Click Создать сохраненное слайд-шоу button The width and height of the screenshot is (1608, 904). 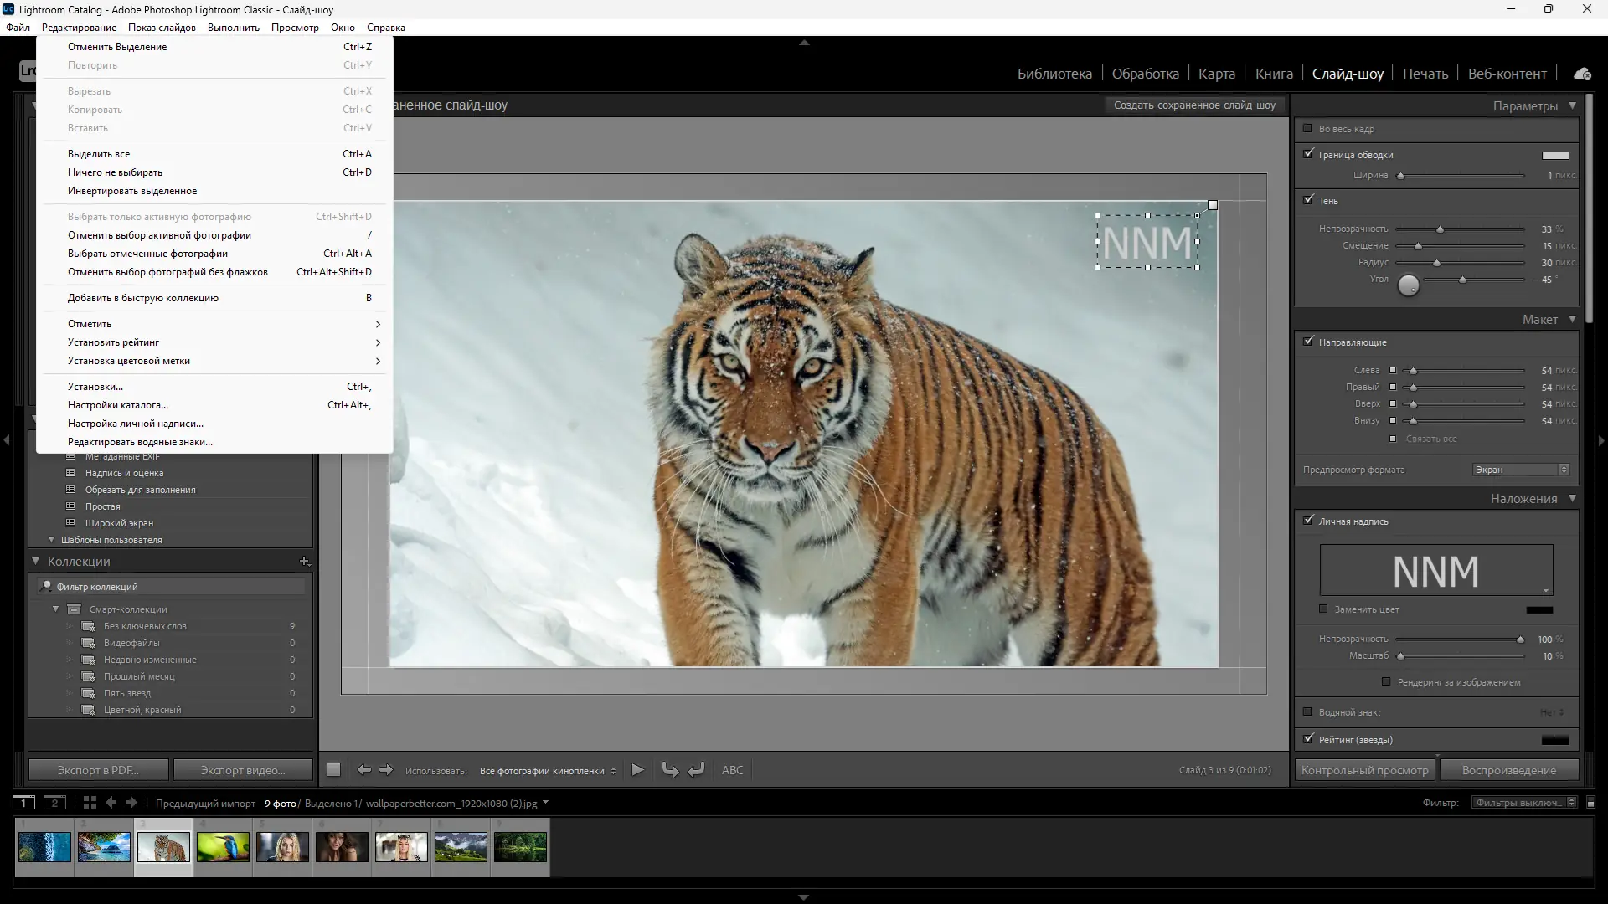[x=1194, y=105]
